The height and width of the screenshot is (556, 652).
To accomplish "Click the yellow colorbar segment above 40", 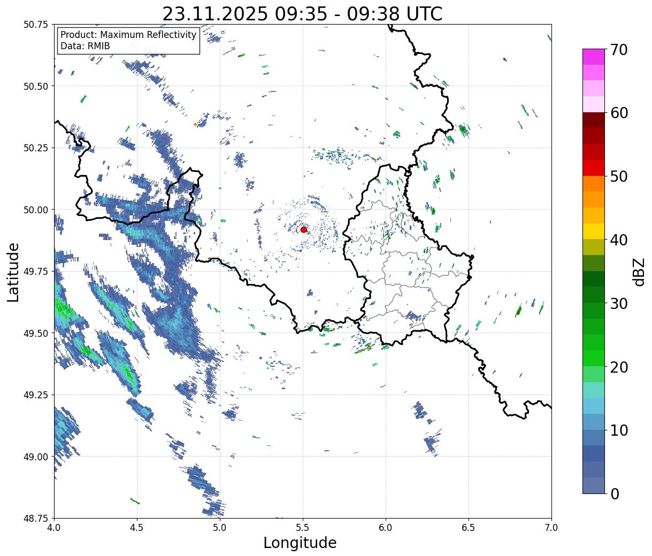I will 594,231.
